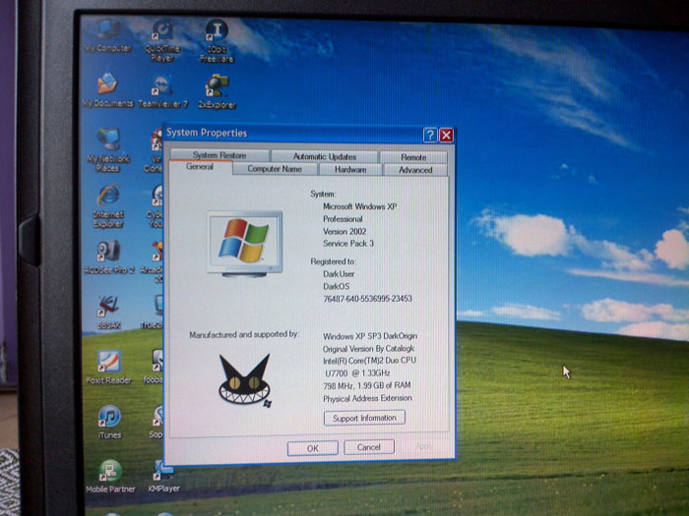
Task: Open My Network Places icon
Action: tap(108, 141)
